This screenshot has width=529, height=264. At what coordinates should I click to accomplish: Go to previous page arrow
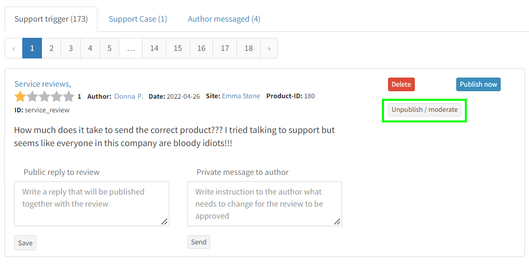14,48
